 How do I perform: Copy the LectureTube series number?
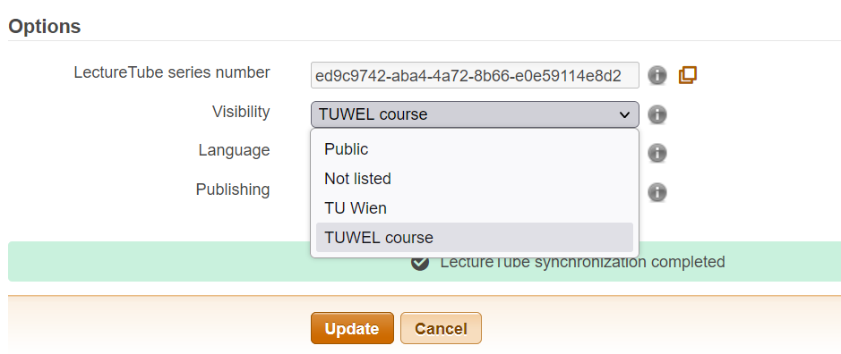point(688,75)
